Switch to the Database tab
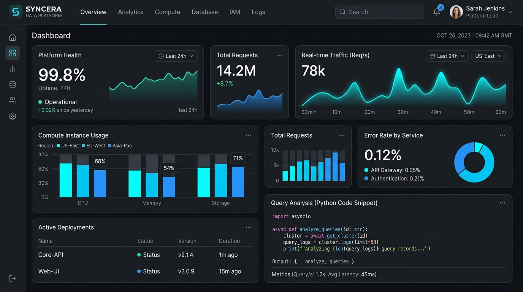Viewport: 523px width, 292px height. pyautogui.click(x=205, y=12)
